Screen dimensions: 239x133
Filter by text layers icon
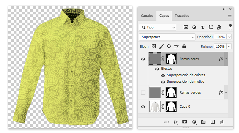point(202,27)
